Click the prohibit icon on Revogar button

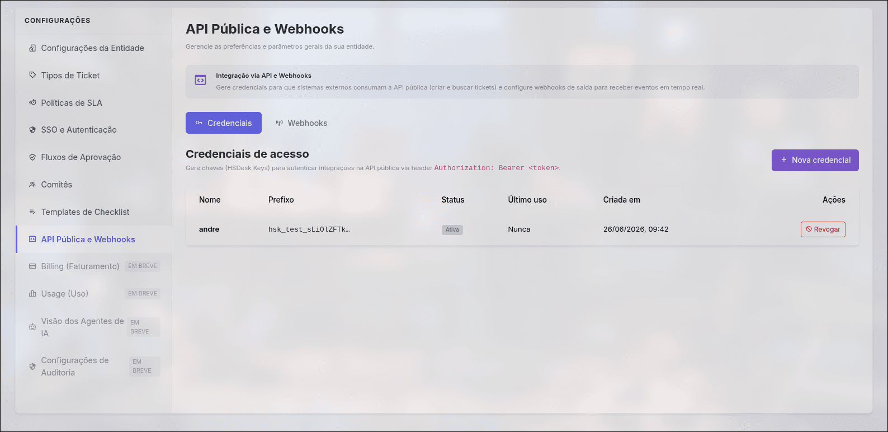coord(809,229)
